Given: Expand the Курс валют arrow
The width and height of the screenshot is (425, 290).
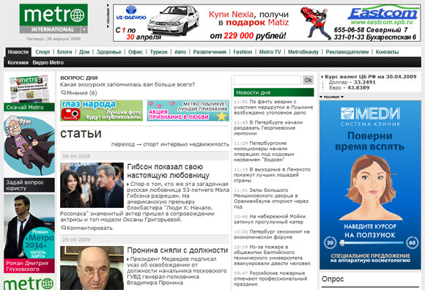Looking at the screenshot, I should (322, 77).
